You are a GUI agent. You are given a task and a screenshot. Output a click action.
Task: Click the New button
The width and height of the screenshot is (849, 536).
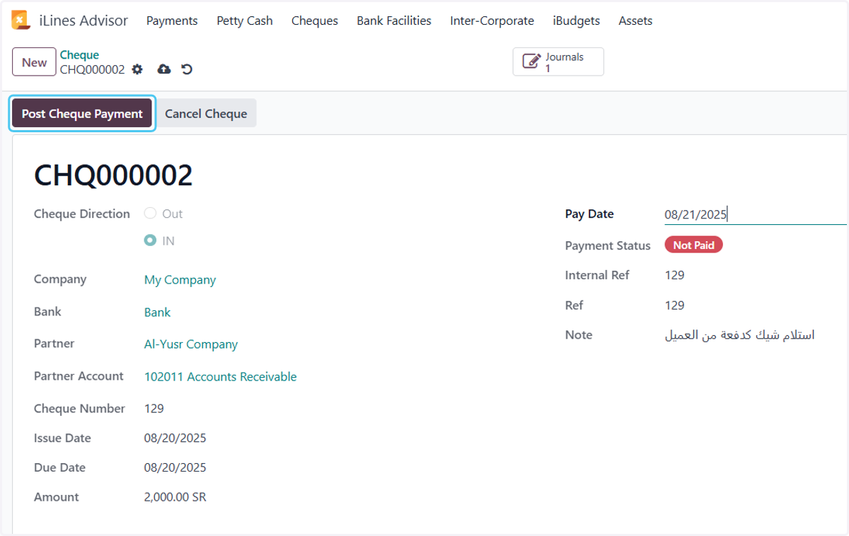(x=34, y=62)
